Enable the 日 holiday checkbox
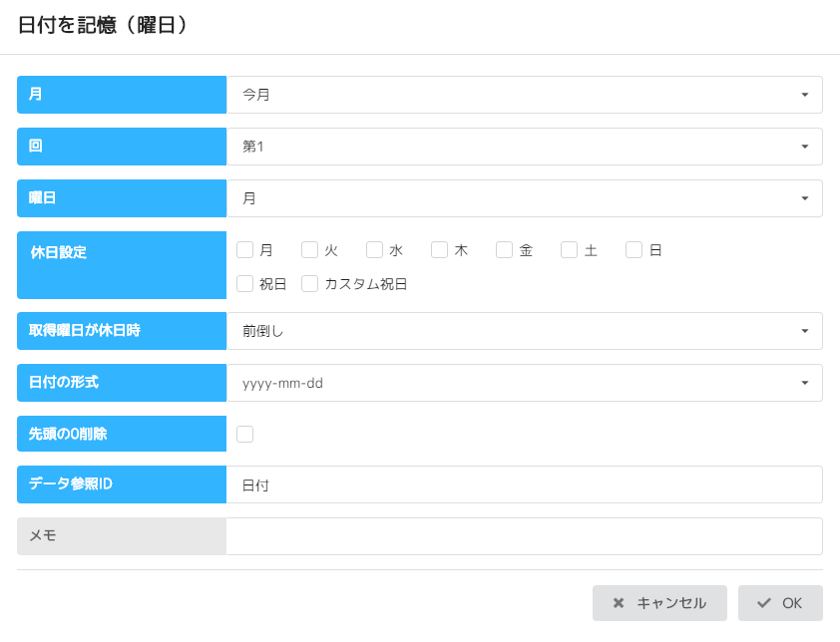 point(634,250)
